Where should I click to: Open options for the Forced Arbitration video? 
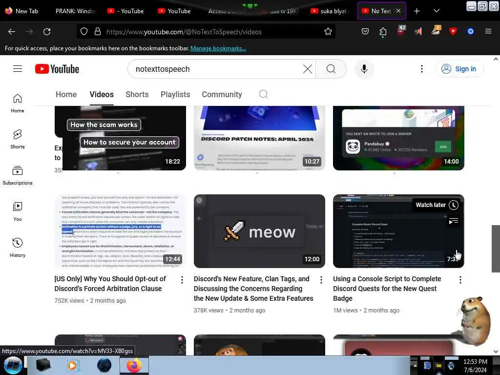click(x=182, y=280)
